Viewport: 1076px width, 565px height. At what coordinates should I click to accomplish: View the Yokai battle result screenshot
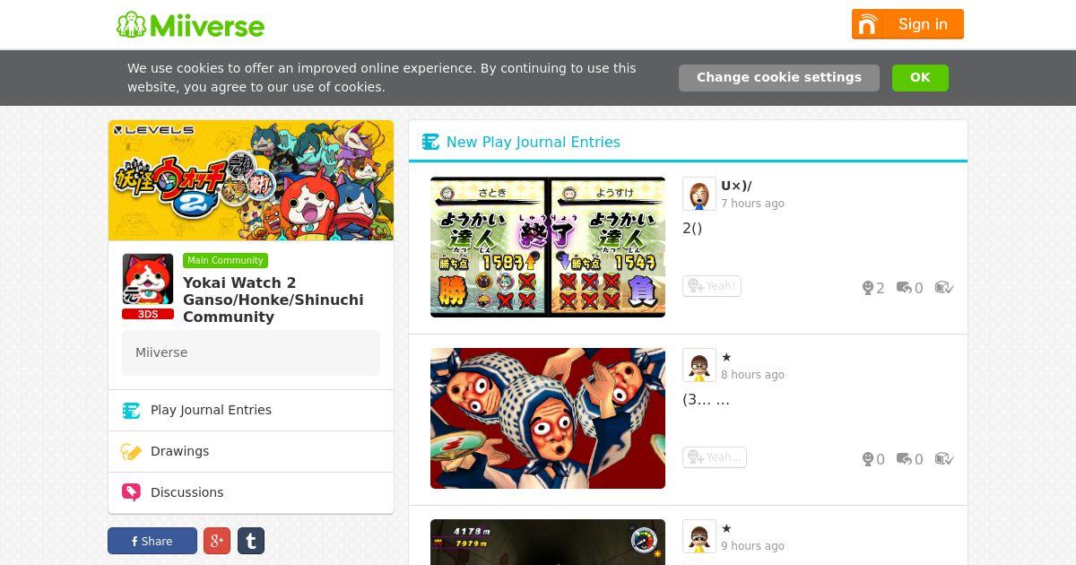click(x=548, y=247)
